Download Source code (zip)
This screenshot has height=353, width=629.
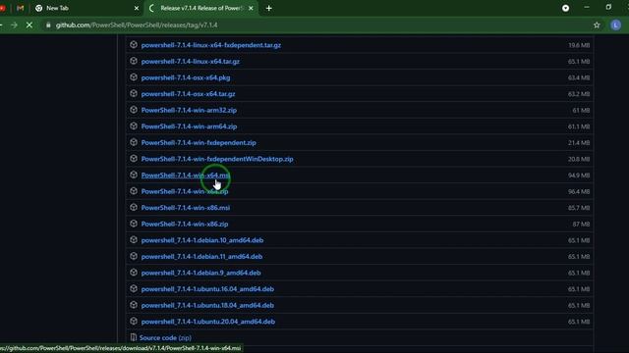pyautogui.click(x=165, y=337)
